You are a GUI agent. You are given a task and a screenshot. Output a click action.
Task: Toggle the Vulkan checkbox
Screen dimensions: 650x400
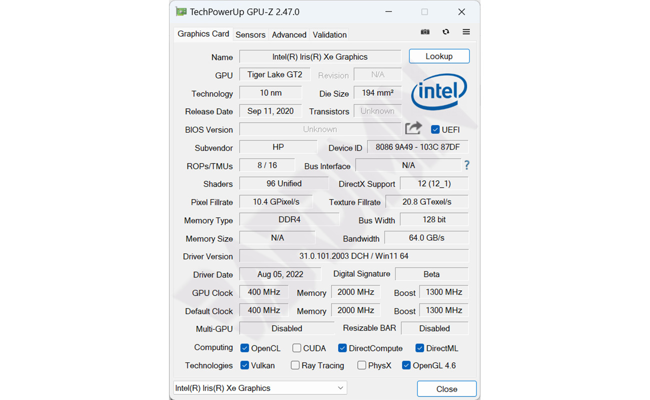pos(244,365)
